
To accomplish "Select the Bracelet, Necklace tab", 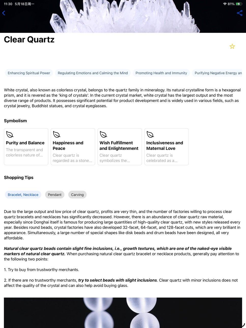I will [23, 195].
